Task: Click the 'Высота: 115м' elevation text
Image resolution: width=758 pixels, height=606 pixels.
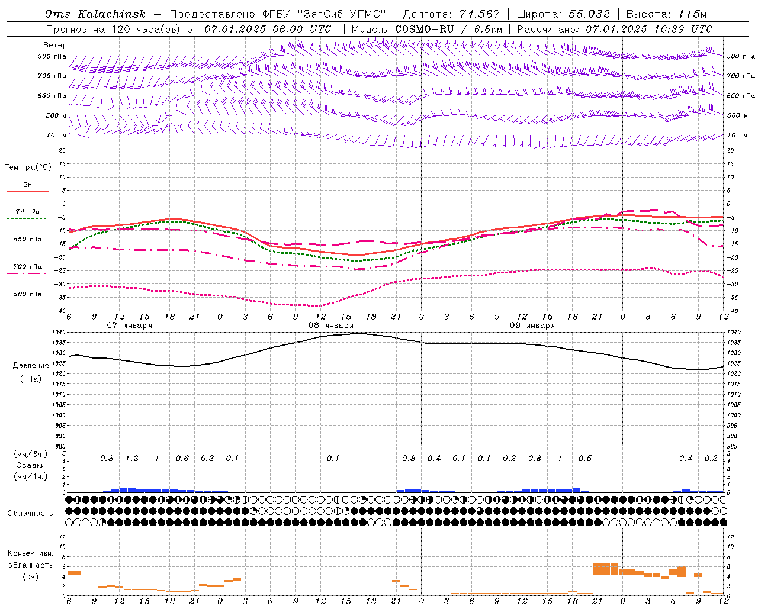Action: [x=666, y=14]
